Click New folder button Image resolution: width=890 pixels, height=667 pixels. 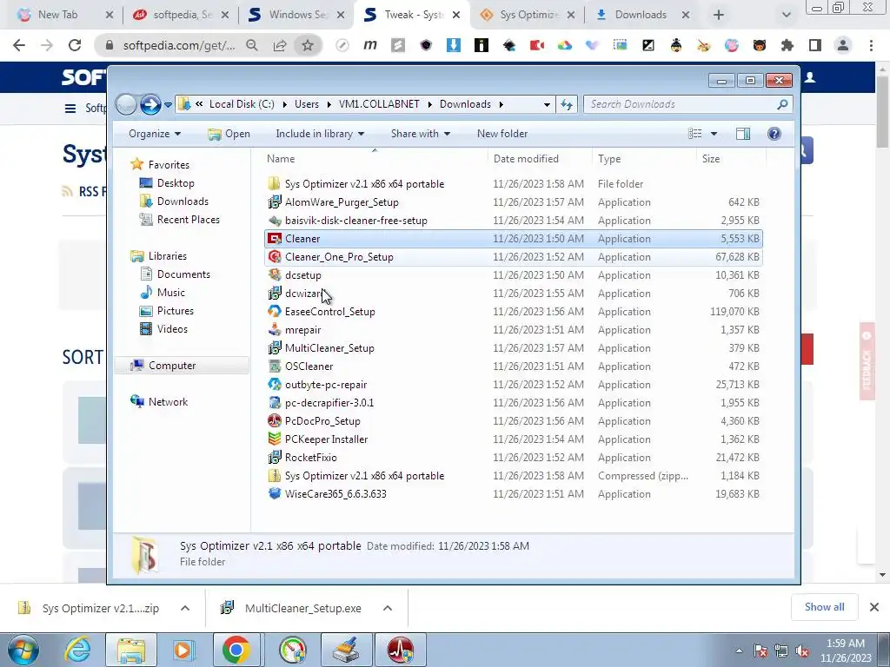502,134
